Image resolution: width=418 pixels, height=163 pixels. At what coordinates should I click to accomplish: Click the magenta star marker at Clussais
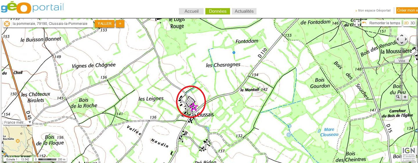193,107
